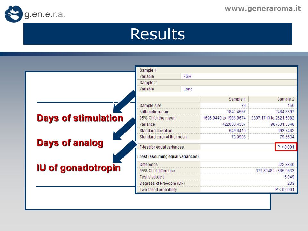Click the Variable label beside Long
Screen dimensions: 308x231
click(x=147, y=89)
